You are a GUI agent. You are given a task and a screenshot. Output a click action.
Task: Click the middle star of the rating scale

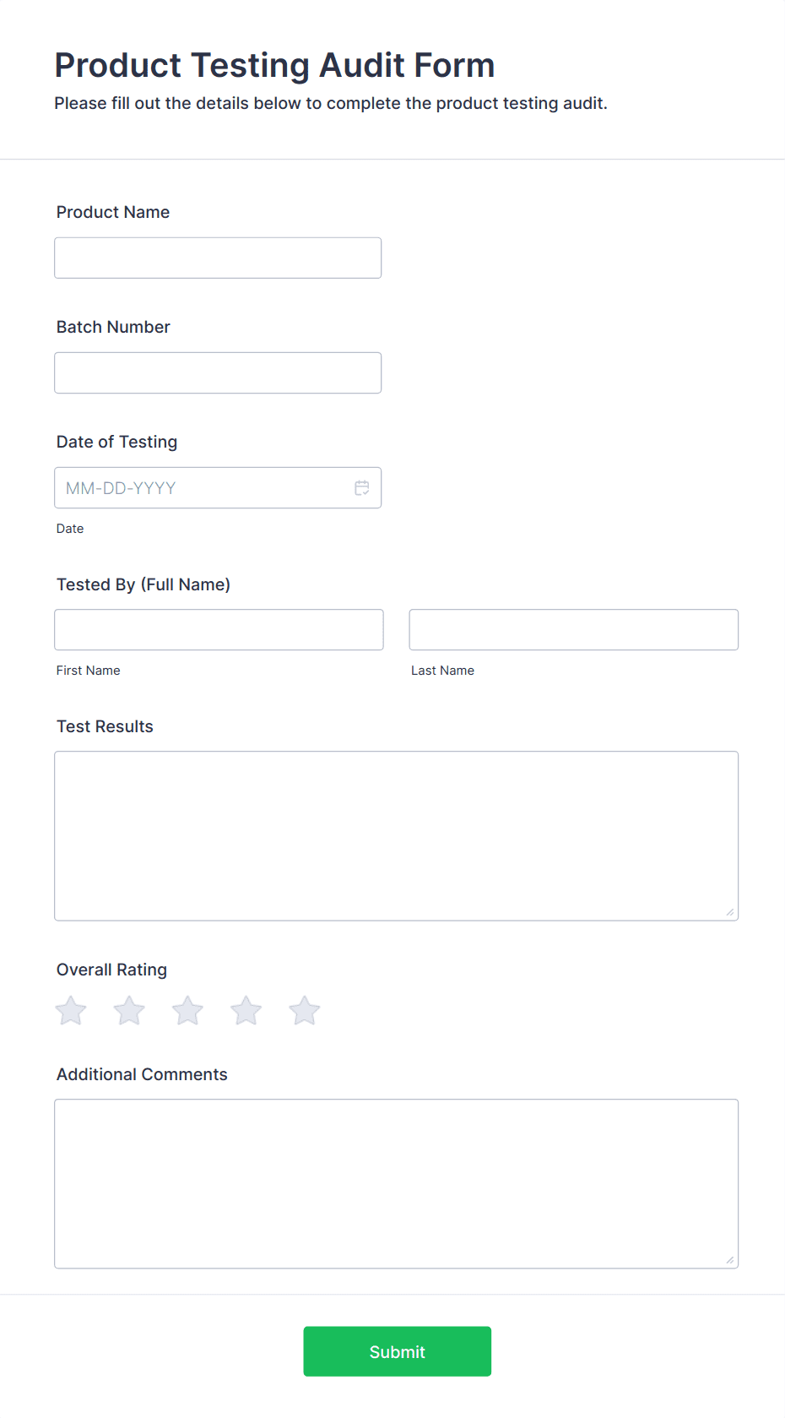click(187, 1010)
